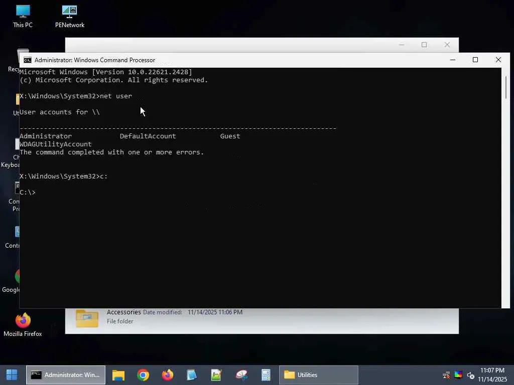Viewport: 514px width, 385px height.
Task: Click the Accessories folder name in details pane
Action: [123, 312]
